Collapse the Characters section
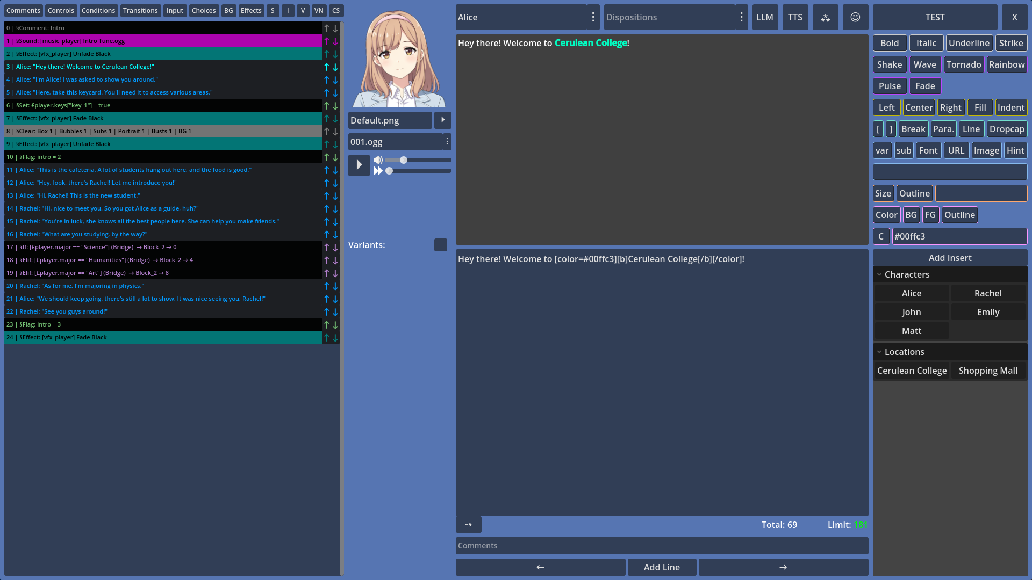This screenshot has height=580, width=1032. tap(879, 274)
